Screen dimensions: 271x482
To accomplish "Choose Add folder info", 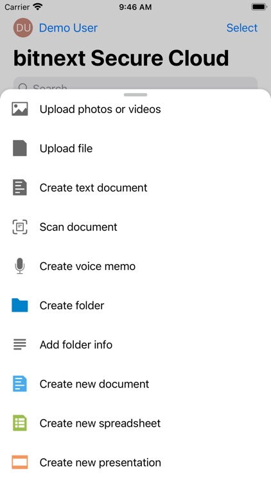I will tap(76, 344).
